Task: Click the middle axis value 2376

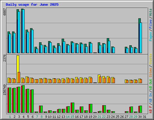Action: coord(5,58)
